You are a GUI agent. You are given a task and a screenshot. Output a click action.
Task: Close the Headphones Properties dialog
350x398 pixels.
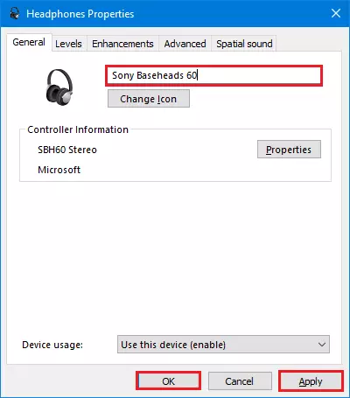click(336, 13)
